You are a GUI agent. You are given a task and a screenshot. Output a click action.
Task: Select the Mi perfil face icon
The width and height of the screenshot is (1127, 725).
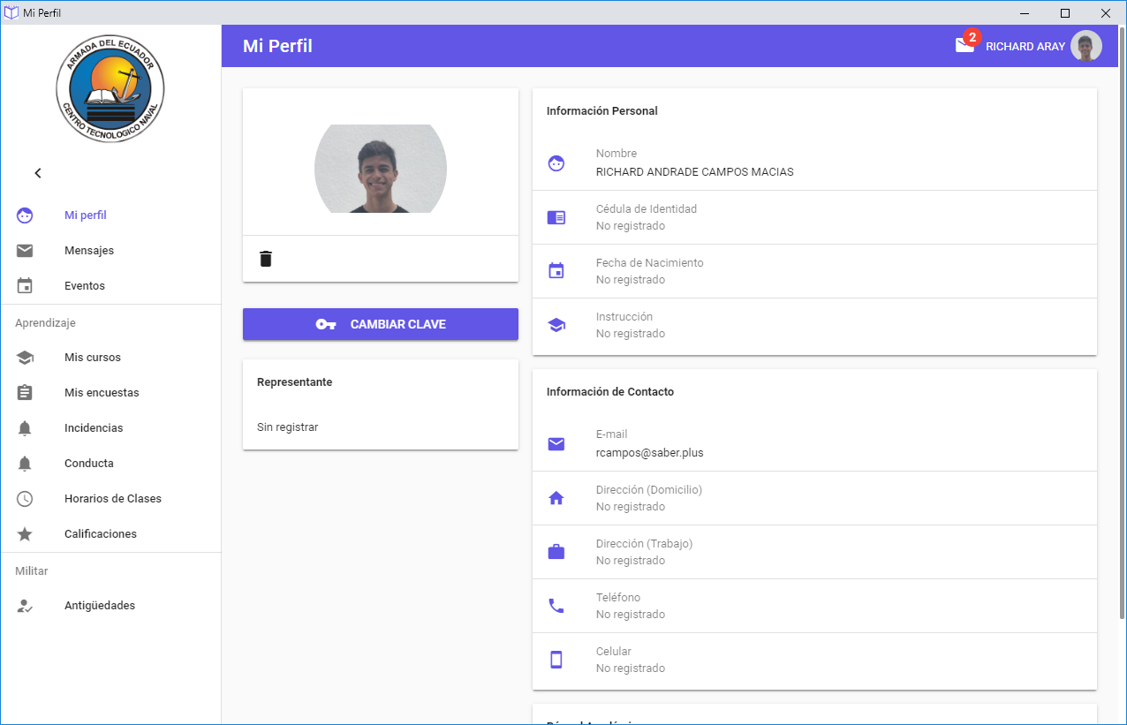(x=25, y=215)
